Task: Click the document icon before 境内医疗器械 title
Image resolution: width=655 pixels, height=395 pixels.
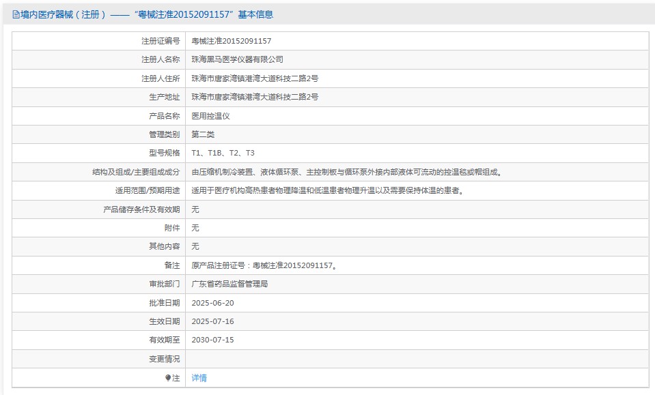Action: point(16,14)
